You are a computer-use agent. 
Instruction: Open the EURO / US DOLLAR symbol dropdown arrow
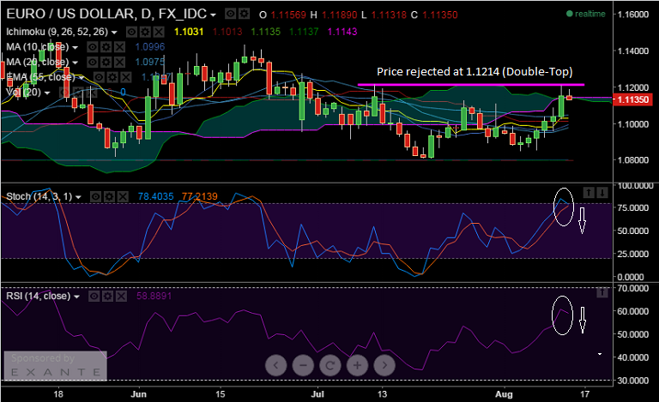pos(213,15)
